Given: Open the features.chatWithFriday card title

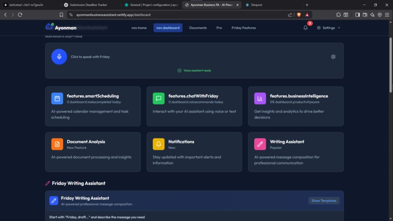Looking at the screenshot, I should click(x=193, y=96).
